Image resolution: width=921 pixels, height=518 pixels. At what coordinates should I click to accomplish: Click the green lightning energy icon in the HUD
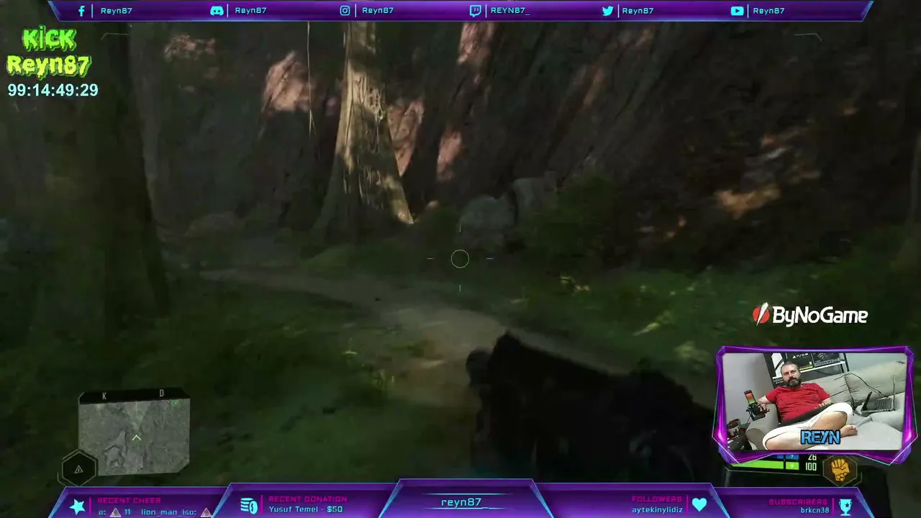point(791,466)
